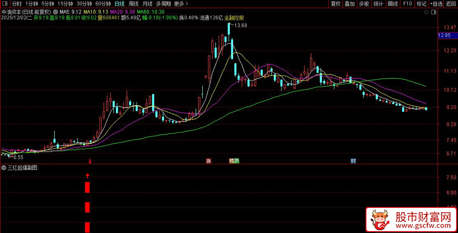Switch to the 周线 weekly tab
The width and height of the screenshot is (458, 233).
point(133,4)
